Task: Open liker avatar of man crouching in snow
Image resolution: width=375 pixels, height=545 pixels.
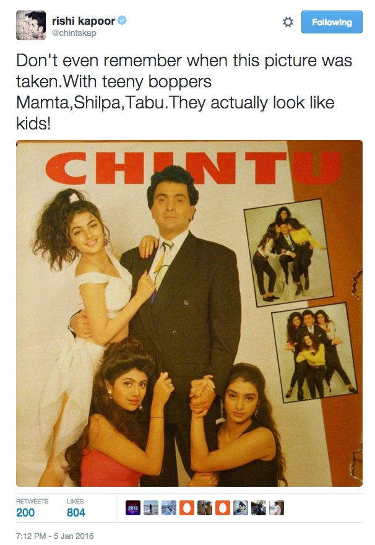Action: [x=169, y=508]
